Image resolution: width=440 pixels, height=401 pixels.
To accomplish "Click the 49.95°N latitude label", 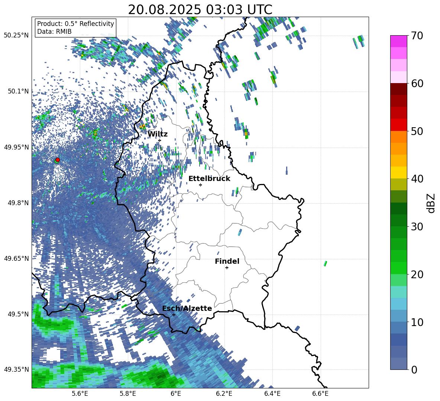I will point(17,147).
